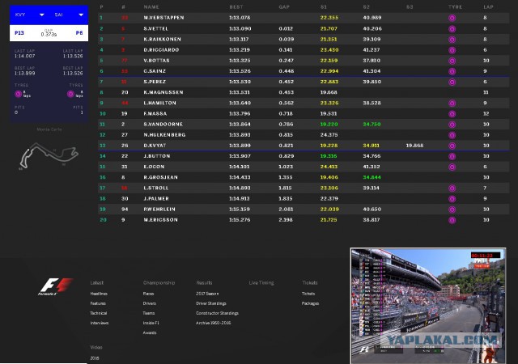Open the Technical footer link
Screen dimensions: 518x364
[x=99, y=313]
